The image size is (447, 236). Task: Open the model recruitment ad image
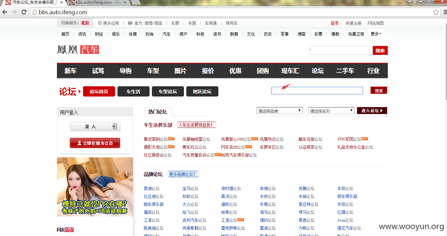coord(95,187)
